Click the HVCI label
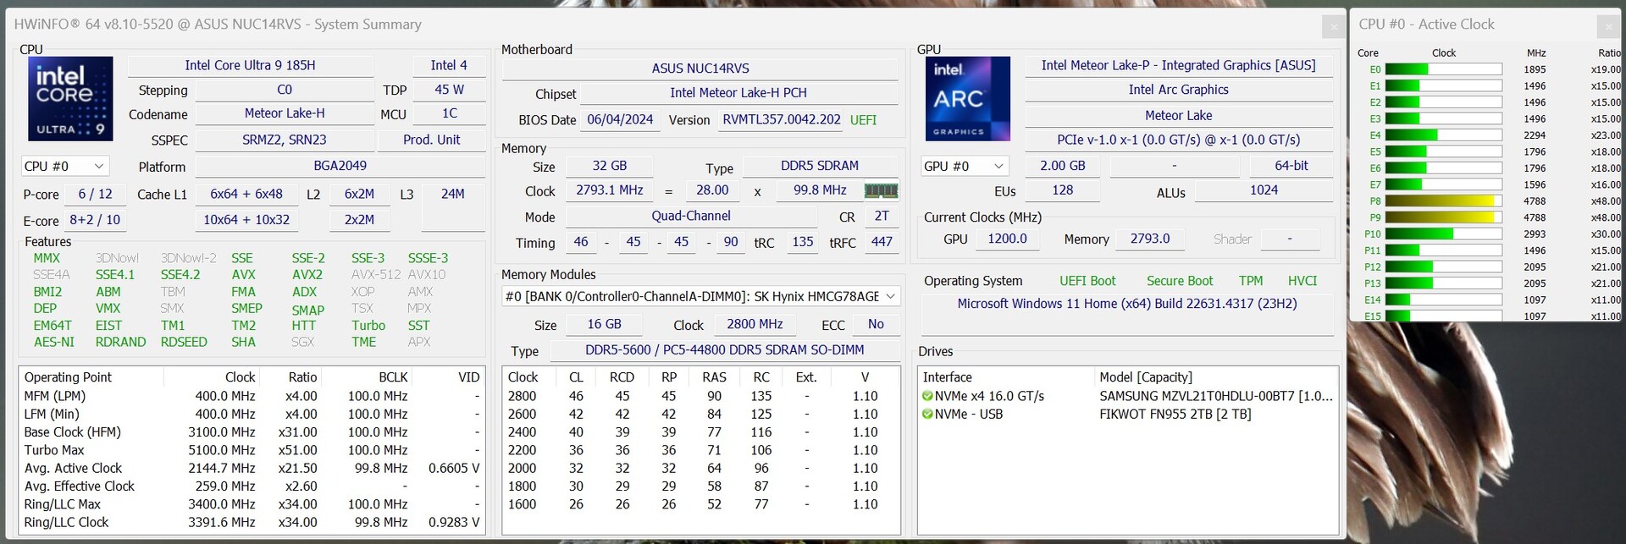The image size is (1626, 544). (1302, 281)
